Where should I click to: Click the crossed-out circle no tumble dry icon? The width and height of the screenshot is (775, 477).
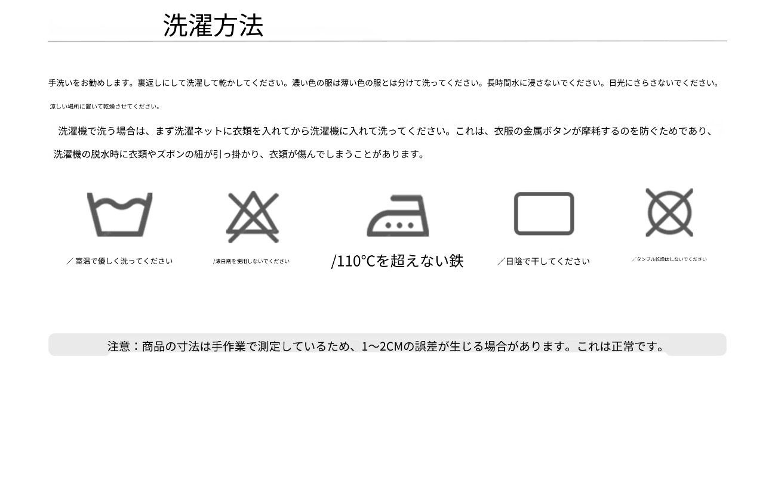tap(669, 212)
